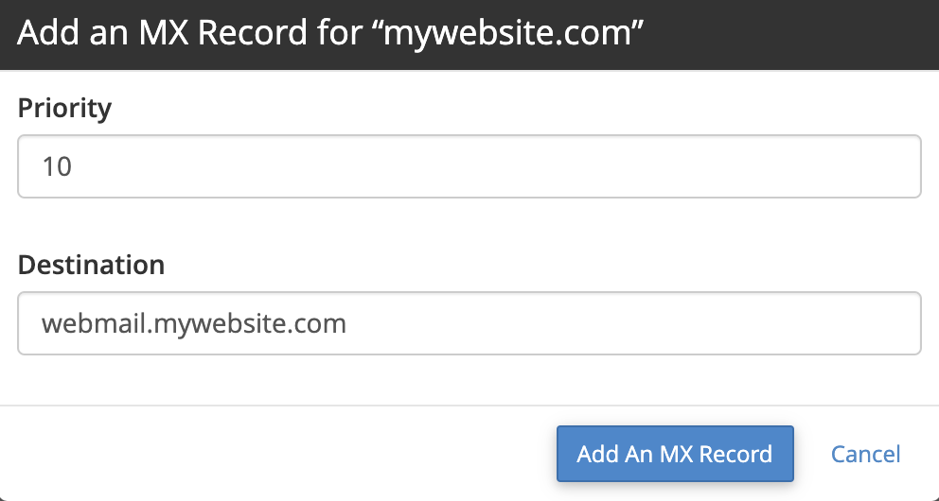
Task: Click the Destination field label
Action: pyautogui.click(x=91, y=265)
